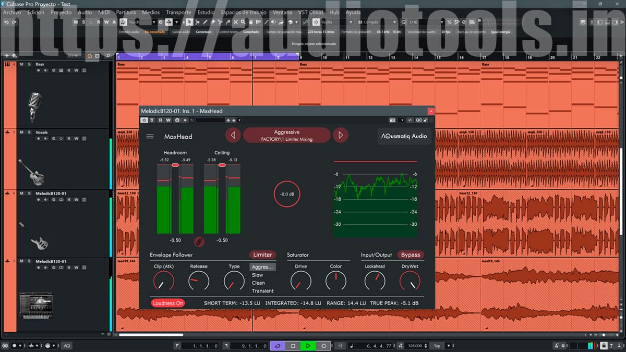The image size is (626, 352).
Task: Click add track plus icon
Action: pyautogui.click(x=7, y=55)
